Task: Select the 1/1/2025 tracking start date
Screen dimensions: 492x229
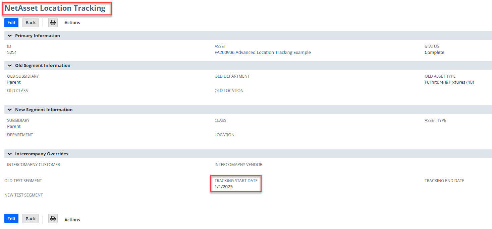Action: coord(223,186)
